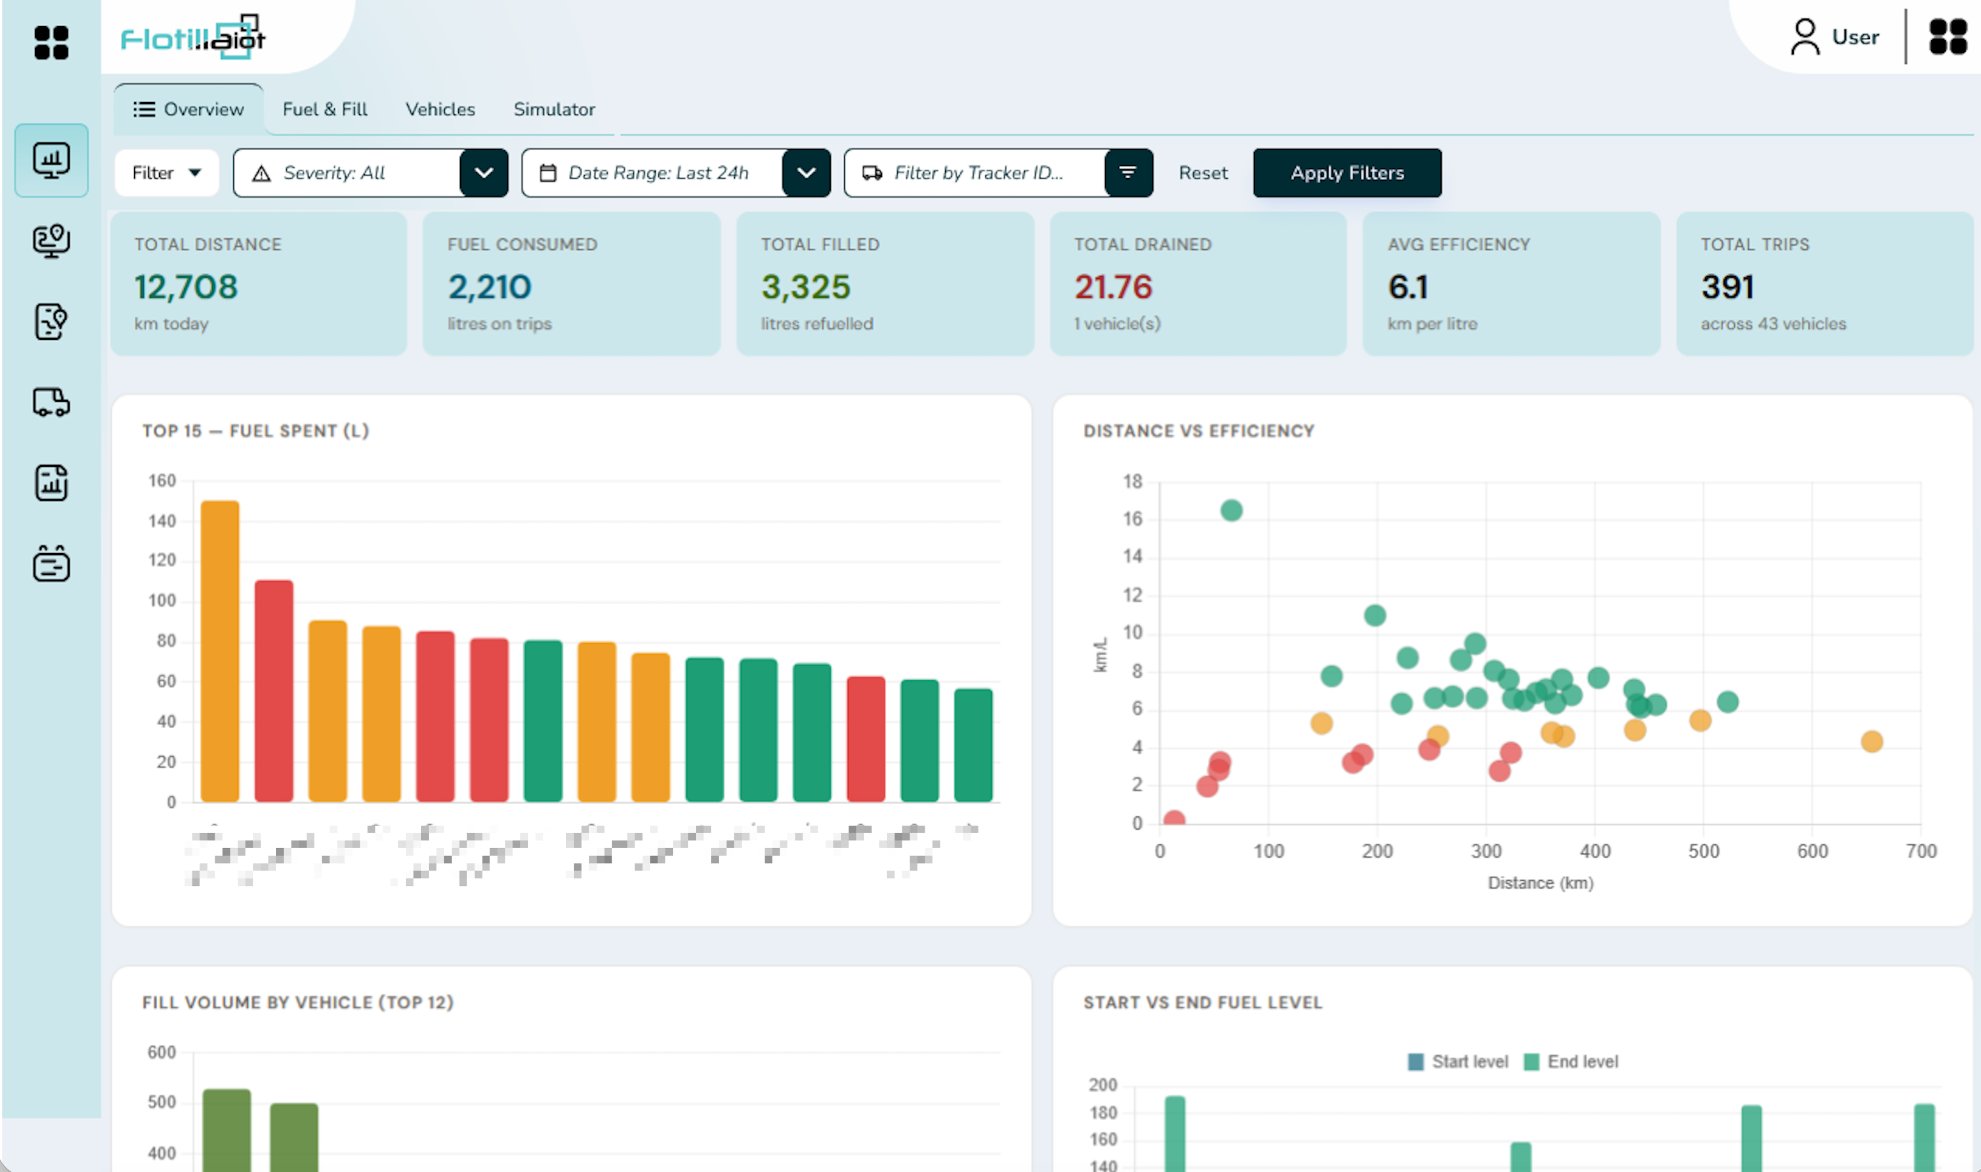
Task: Switch to the Vehicles tab
Action: [x=440, y=109]
